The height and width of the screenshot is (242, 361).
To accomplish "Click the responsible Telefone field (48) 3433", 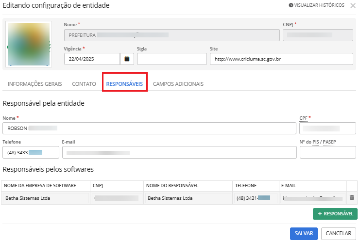I will [31, 152].
